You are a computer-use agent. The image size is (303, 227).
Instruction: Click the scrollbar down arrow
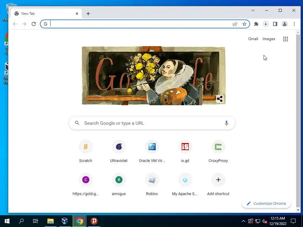[x=298, y=210]
